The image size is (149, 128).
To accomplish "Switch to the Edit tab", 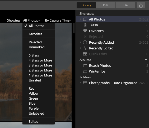I will pyautogui.click(x=106, y=5).
